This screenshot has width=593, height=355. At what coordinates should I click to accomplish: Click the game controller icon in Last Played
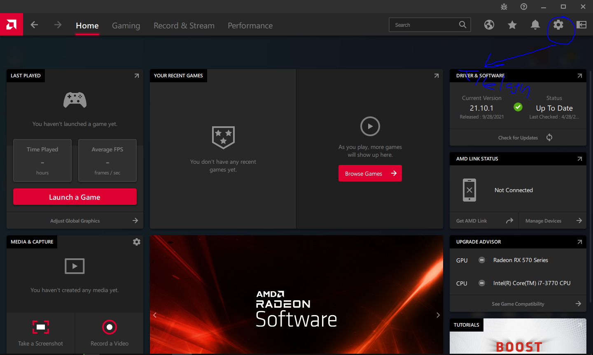[75, 100]
